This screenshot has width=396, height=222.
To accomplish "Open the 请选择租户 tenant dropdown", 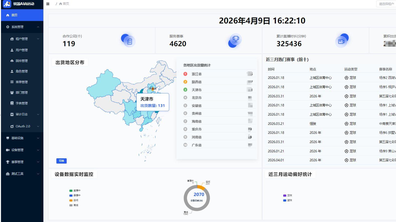I will (x=386, y=4).
